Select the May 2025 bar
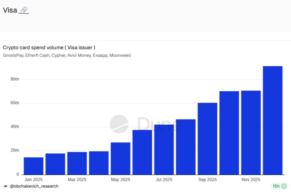 click(x=120, y=158)
